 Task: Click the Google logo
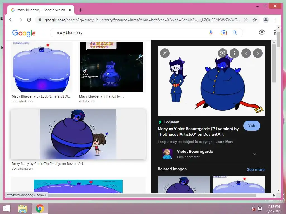pos(24,33)
